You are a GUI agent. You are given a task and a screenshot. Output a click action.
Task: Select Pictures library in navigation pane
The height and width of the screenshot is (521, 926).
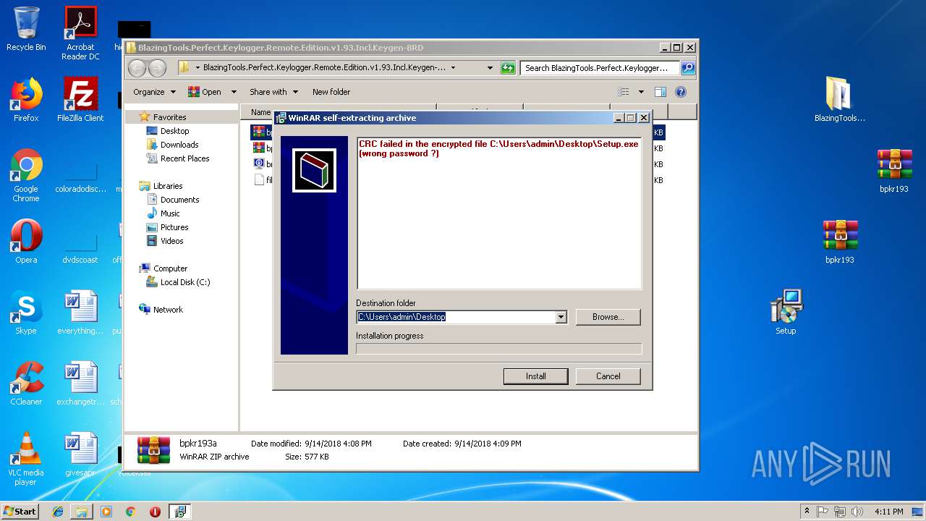[174, 227]
